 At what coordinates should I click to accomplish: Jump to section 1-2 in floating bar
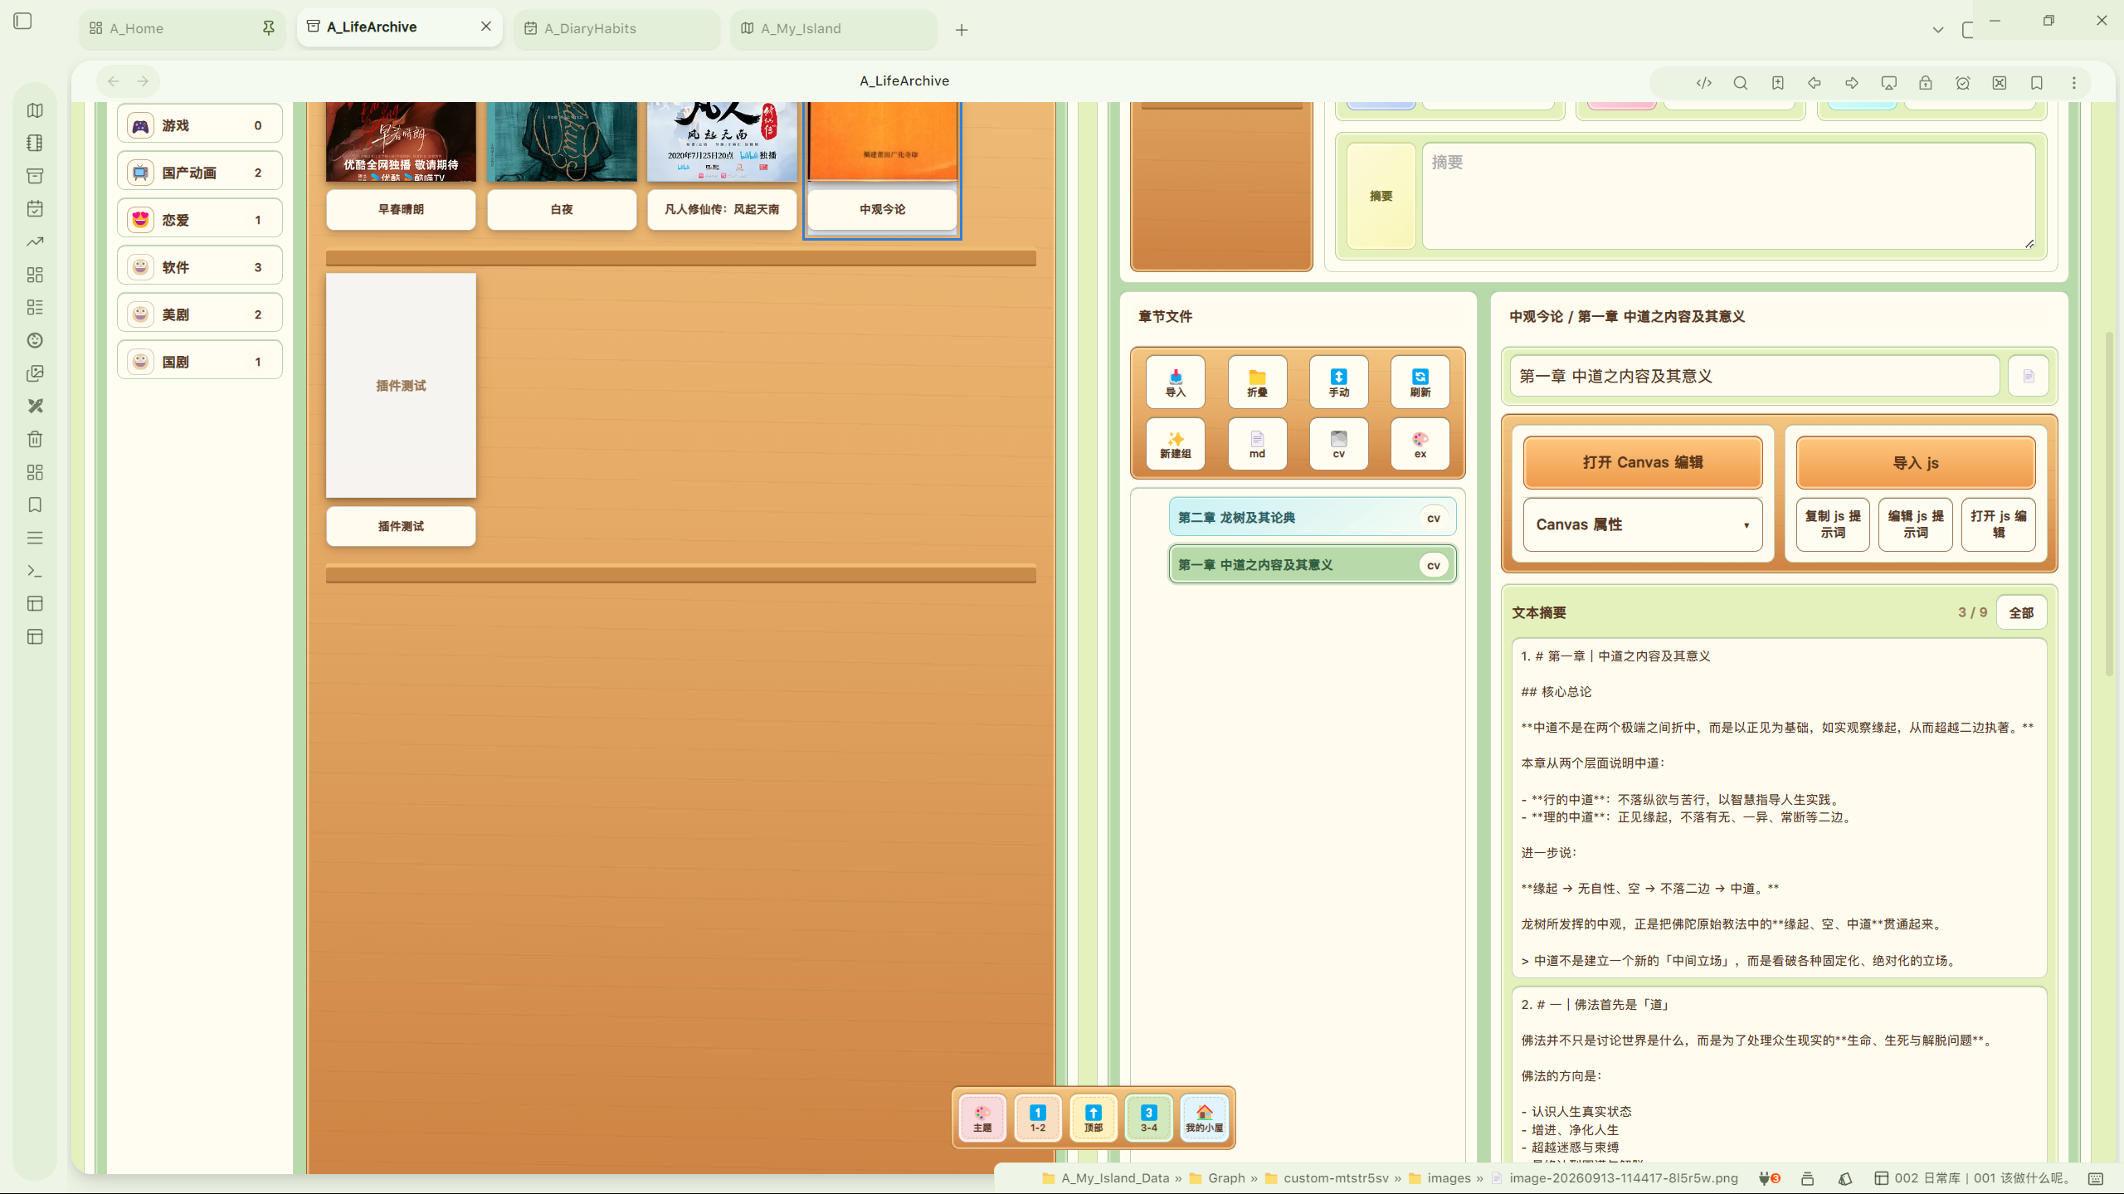point(1038,1118)
